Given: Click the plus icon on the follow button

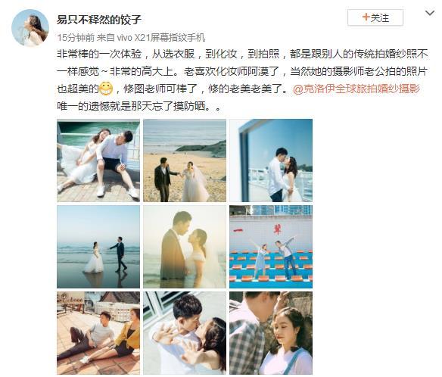Looking at the screenshot, I should (366, 17).
